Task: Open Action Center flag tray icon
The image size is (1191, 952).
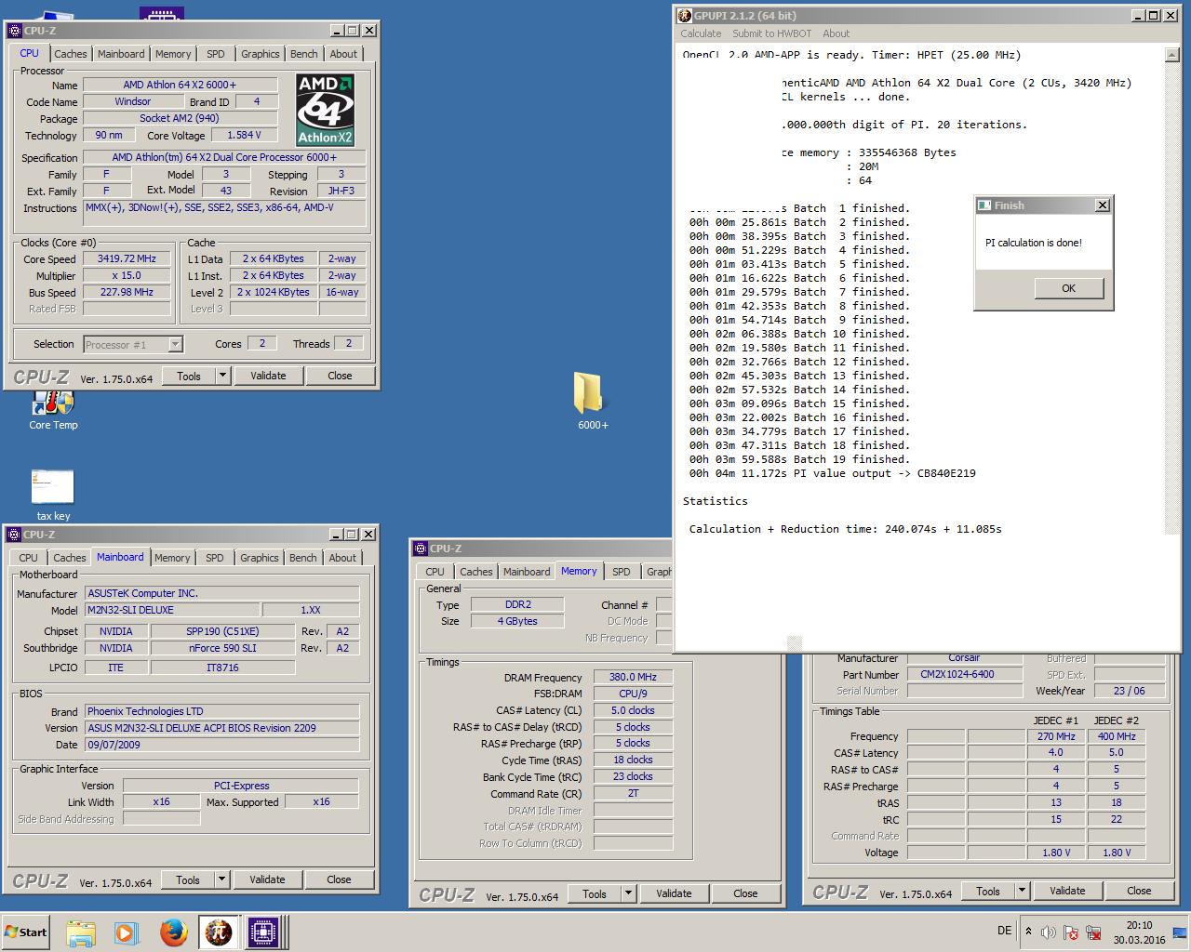Action: 1070,932
